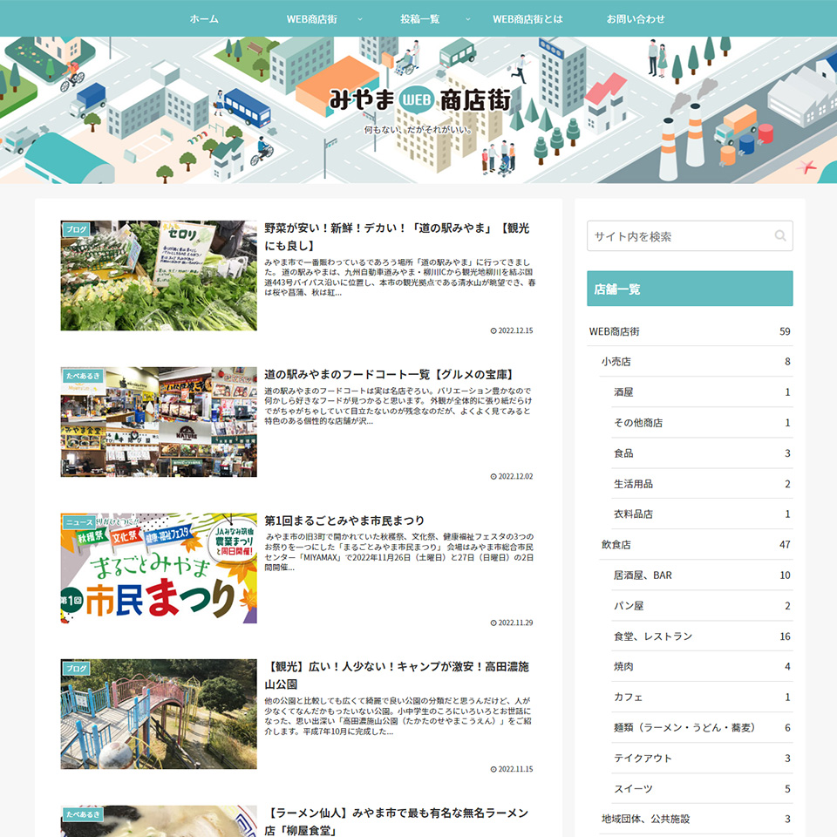Open the 高田濃施山公園 playground thumbnail

pyautogui.click(x=159, y=714)
